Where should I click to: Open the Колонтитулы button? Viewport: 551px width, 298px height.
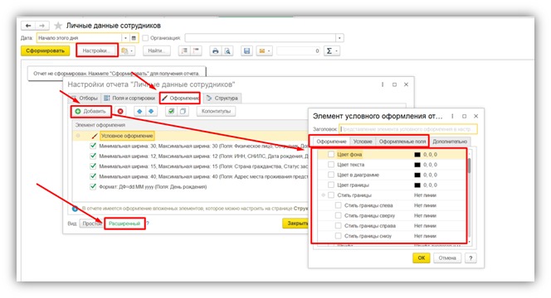(216, 111)
